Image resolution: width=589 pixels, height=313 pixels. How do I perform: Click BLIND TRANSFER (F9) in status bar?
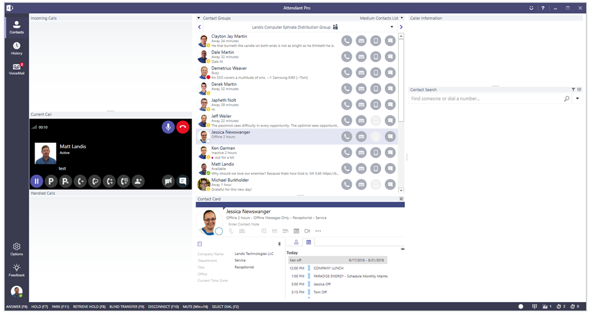click(x=127, y=307)
